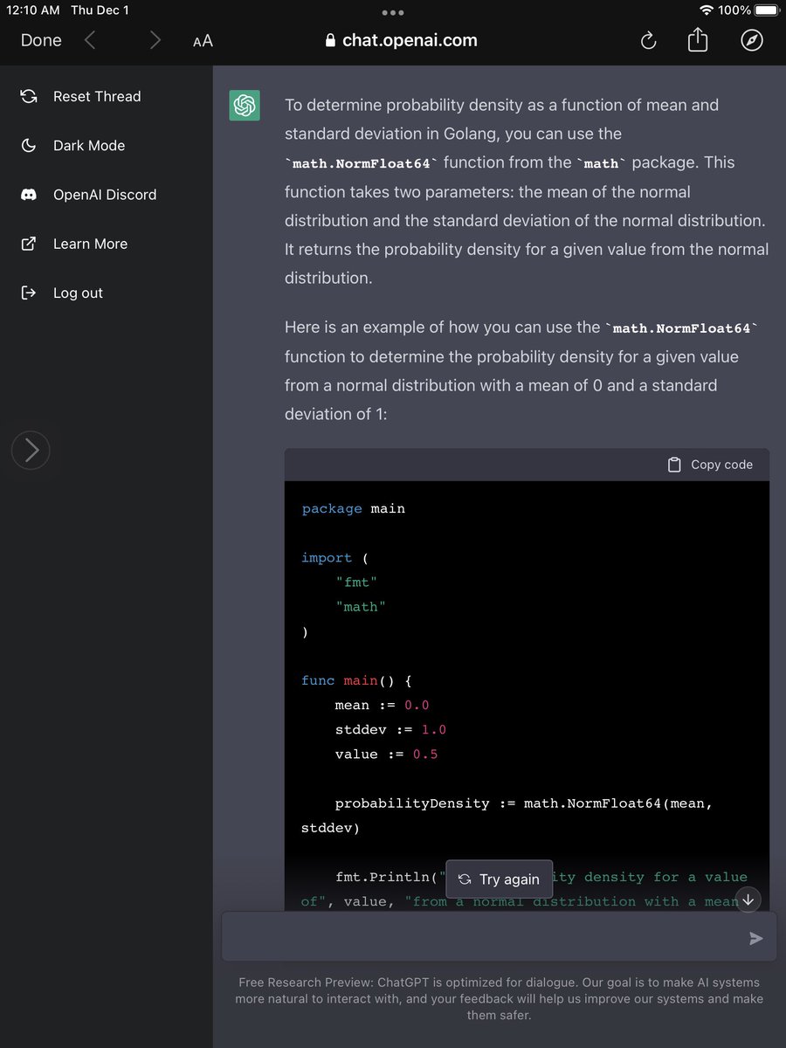Image resolution: width=786 pixels, height=1048 pixels.
Task: Go back with the left chevron
Action: pos(90,40)
